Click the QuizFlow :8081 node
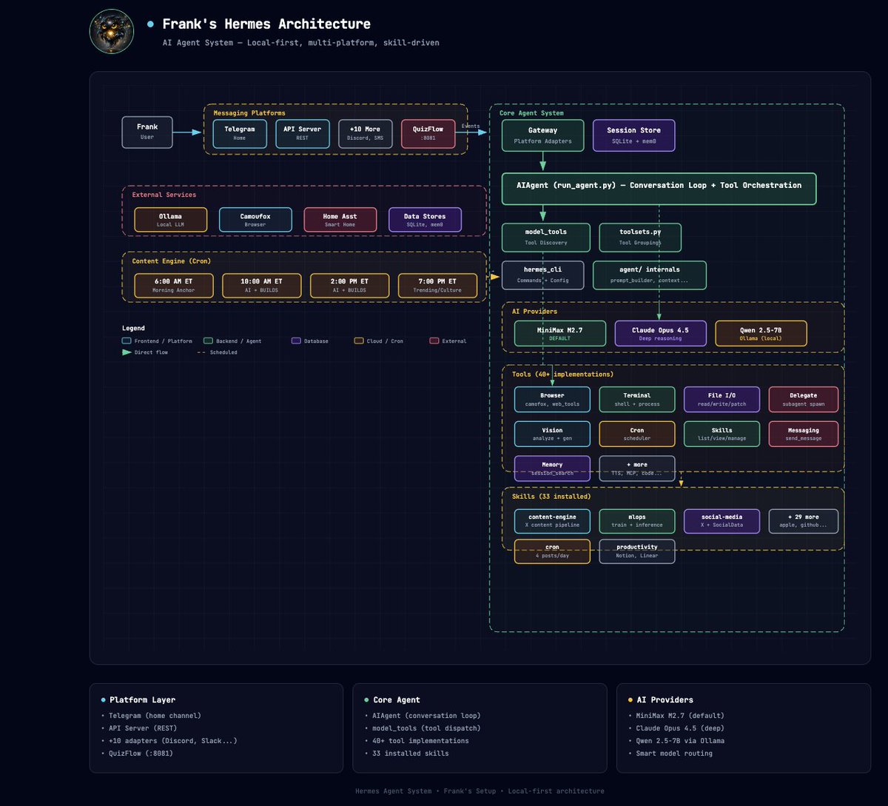 pyautogui.click(x=428, y=133)
